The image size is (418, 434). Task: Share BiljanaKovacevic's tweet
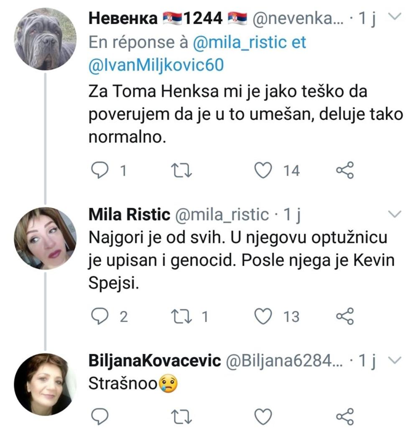click(x=345, y=416)
